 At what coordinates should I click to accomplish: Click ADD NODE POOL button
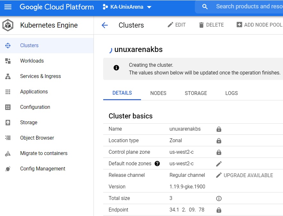coord(259,25)
